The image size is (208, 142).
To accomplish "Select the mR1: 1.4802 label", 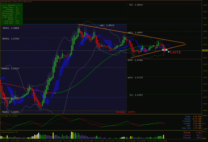I will point(135,33).
